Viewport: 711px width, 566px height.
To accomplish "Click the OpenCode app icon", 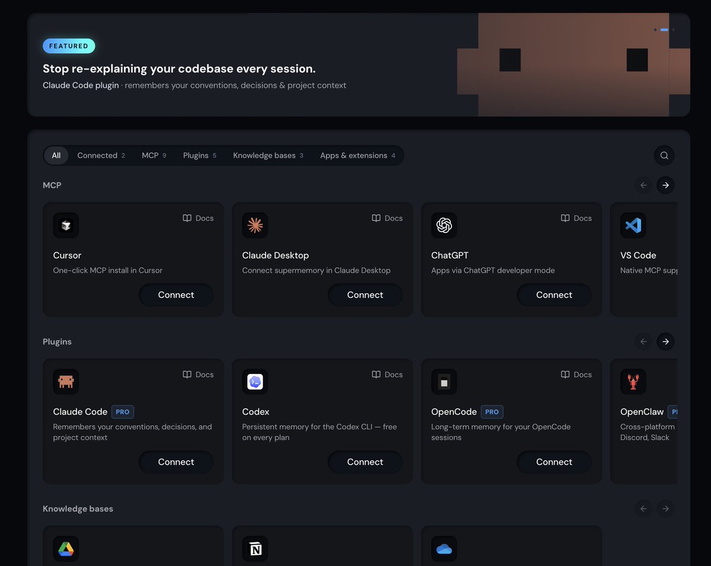I will tap(444, 382).
